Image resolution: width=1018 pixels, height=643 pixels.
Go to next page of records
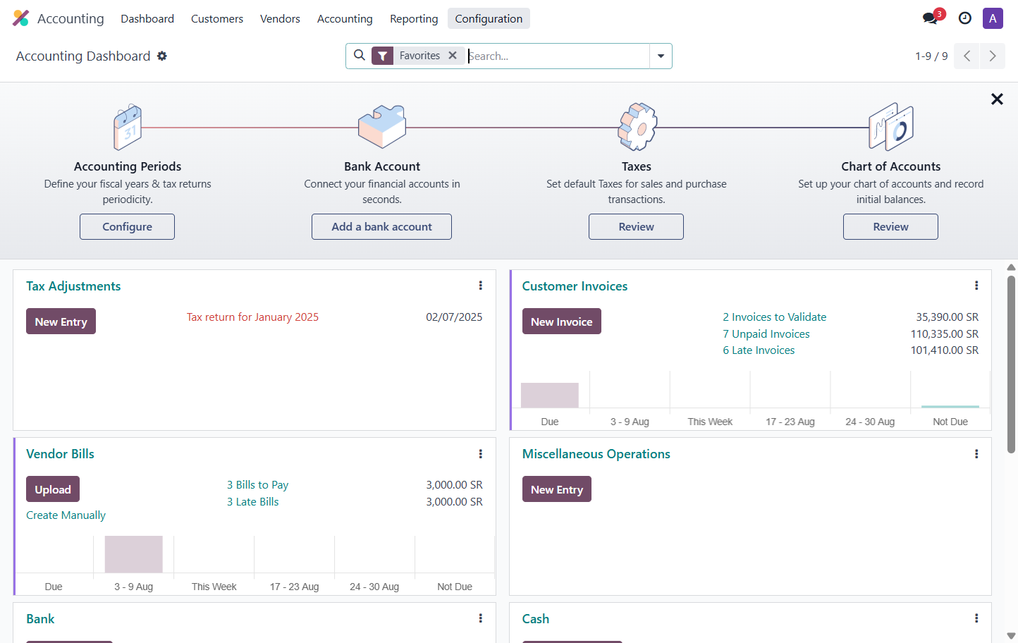pyautogui.click(x=993, y=56)
